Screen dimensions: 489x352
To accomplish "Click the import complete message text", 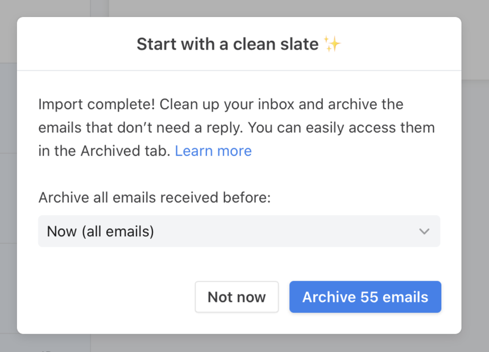I will [x=221, y=104].
